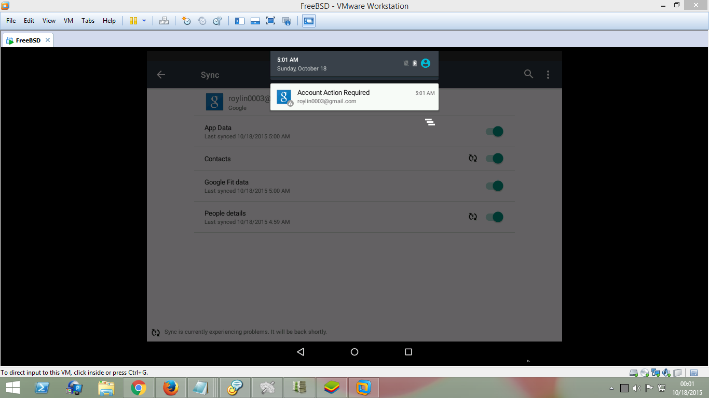The height and width of the screenshot is (398, 709).
Task: Tap the Android Back navigation button
Action: [301, 352]
